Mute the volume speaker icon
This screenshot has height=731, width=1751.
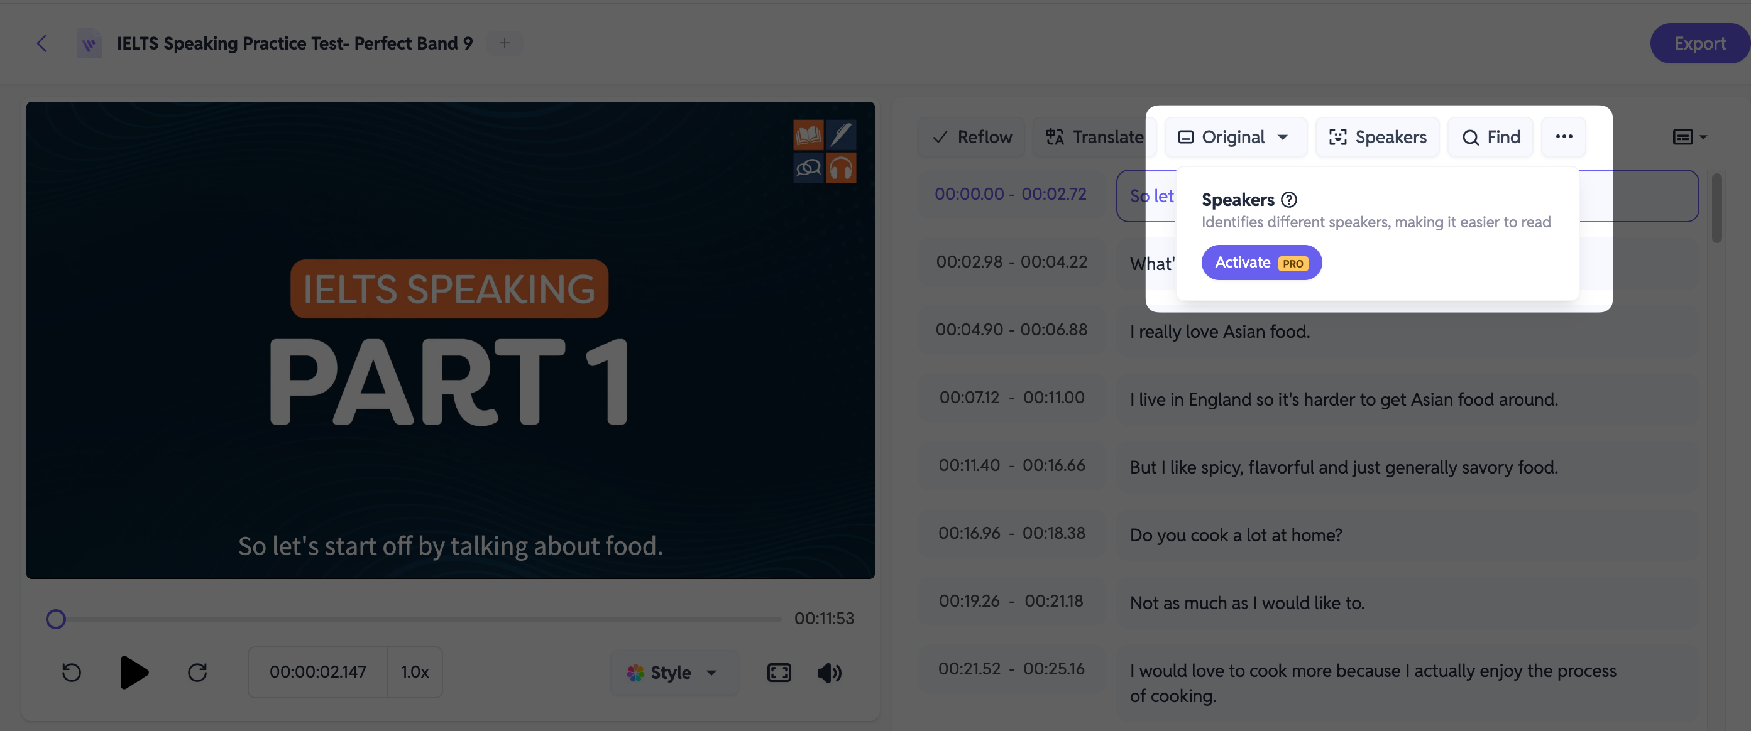[829, 673]
